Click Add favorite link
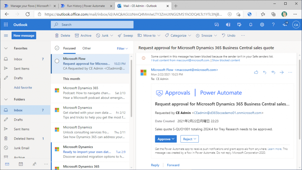 click(23, 87)
